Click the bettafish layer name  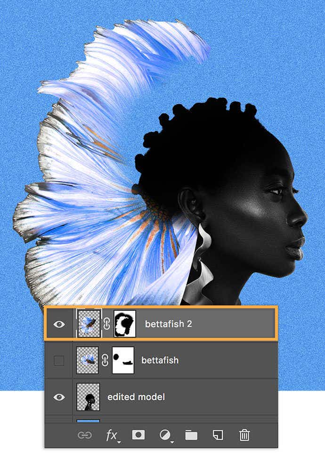160,360
